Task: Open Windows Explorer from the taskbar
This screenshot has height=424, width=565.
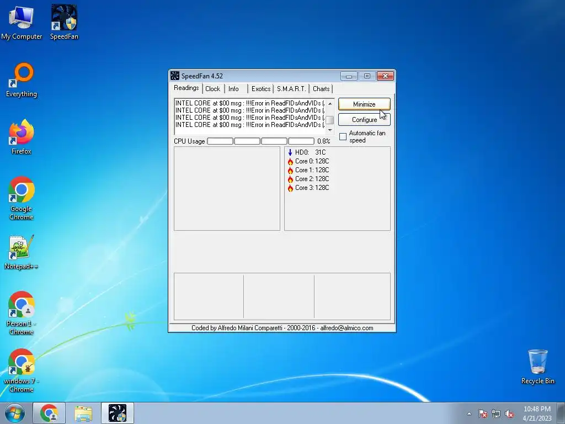Action: tap(83, 413)
